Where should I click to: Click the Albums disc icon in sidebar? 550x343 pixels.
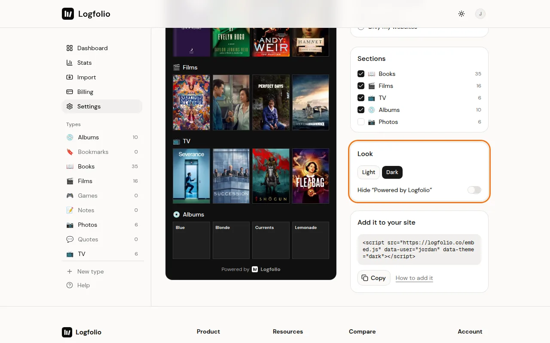coord(70,137)
